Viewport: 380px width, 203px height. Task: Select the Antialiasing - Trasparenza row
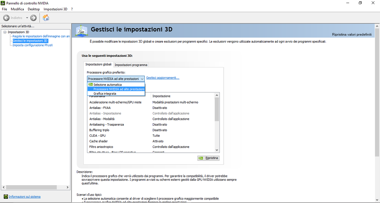pyautogui.click(x=151, y=125)
